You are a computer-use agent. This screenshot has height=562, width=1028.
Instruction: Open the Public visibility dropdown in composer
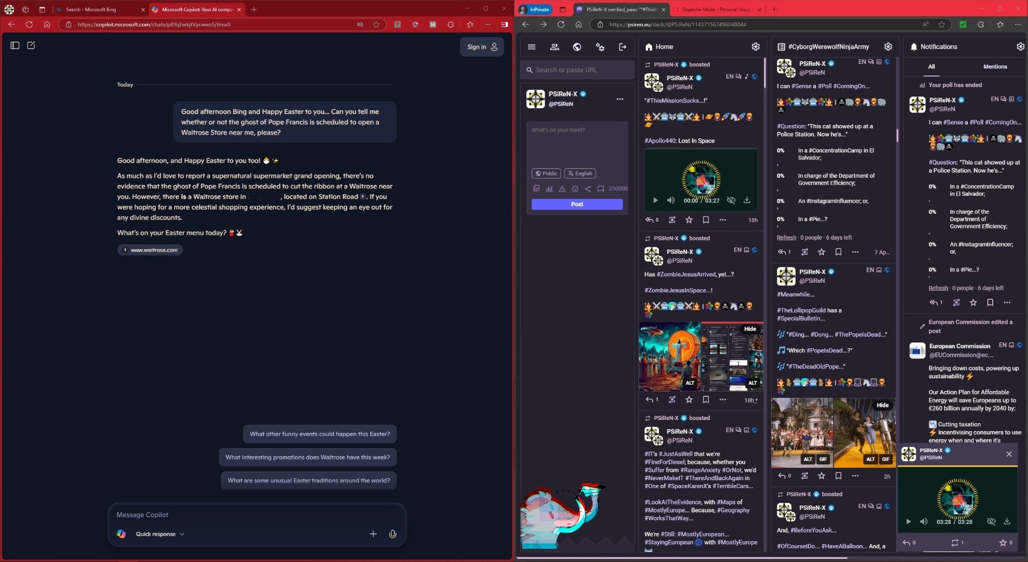pyautogui.click(x=546, y=174)
